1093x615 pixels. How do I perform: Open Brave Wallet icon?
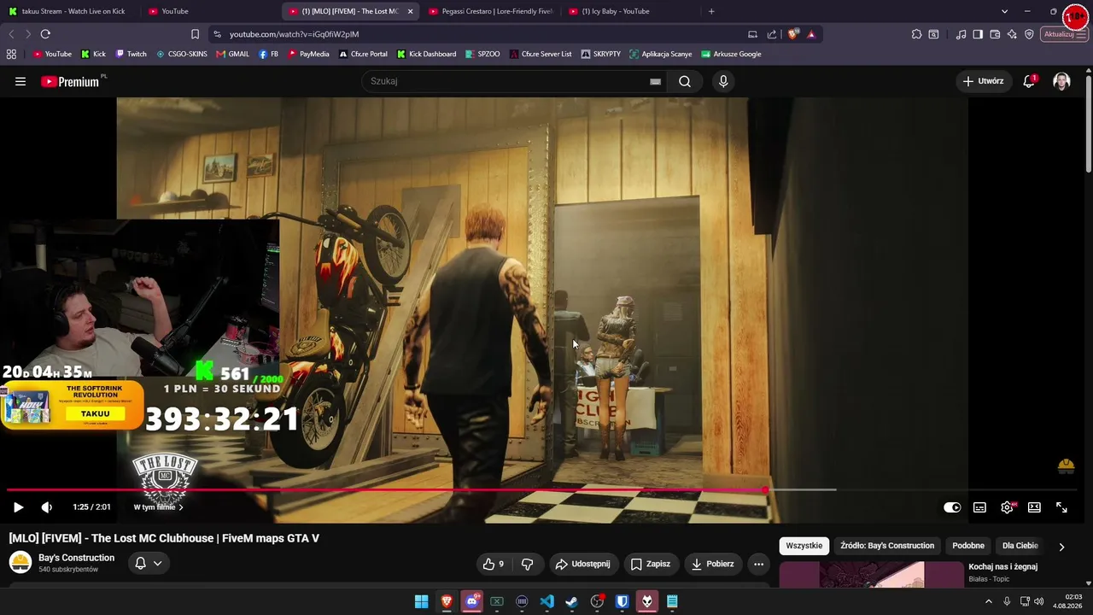995,34
